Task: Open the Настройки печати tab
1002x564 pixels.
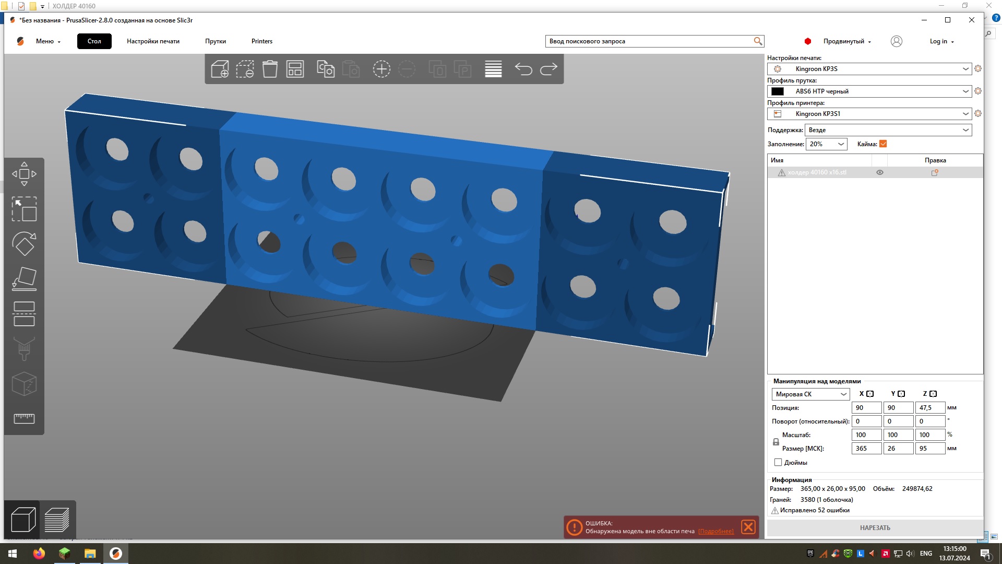Action: 153,41
